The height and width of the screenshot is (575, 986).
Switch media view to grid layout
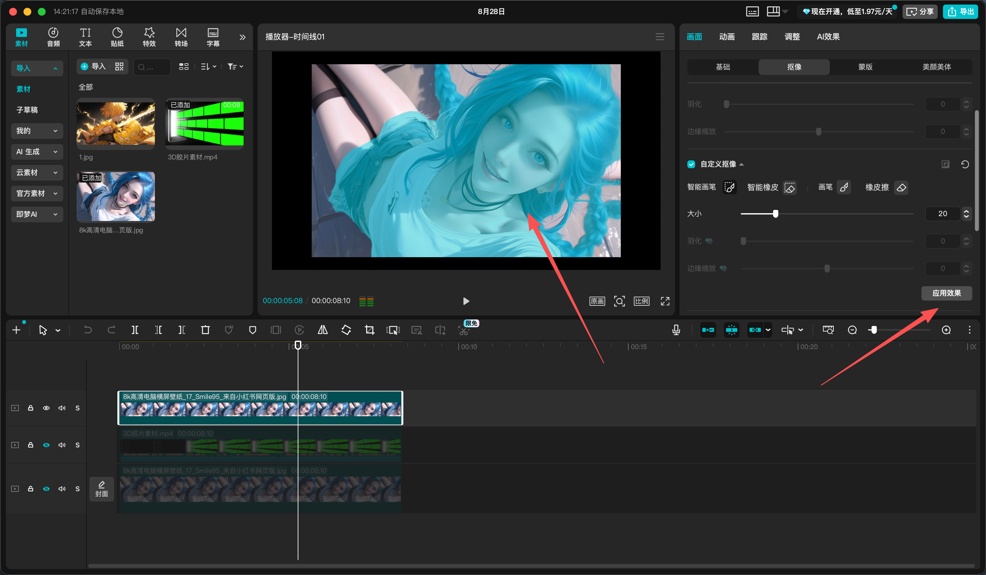pyautogui.click(x=184, y=66)
